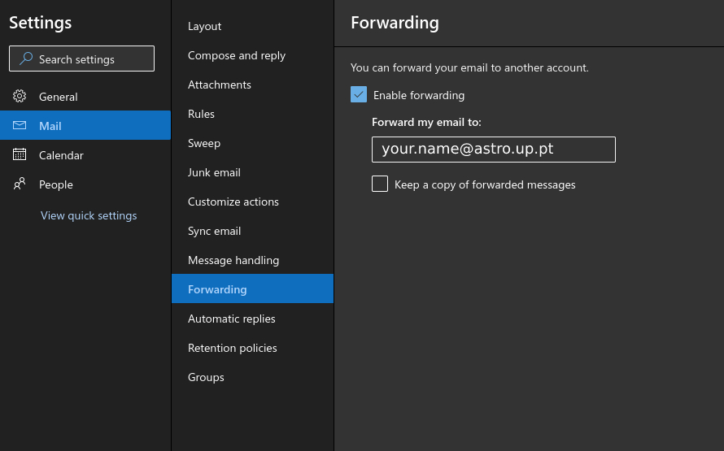Screen dimensions: 724x451
Task: Click the magnifier icon in Search settings
Action: pos(26,59)
